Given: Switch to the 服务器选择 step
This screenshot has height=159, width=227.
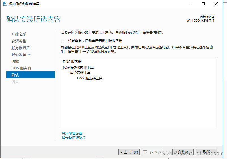Looking at the screenshot, I should (21, 48).
